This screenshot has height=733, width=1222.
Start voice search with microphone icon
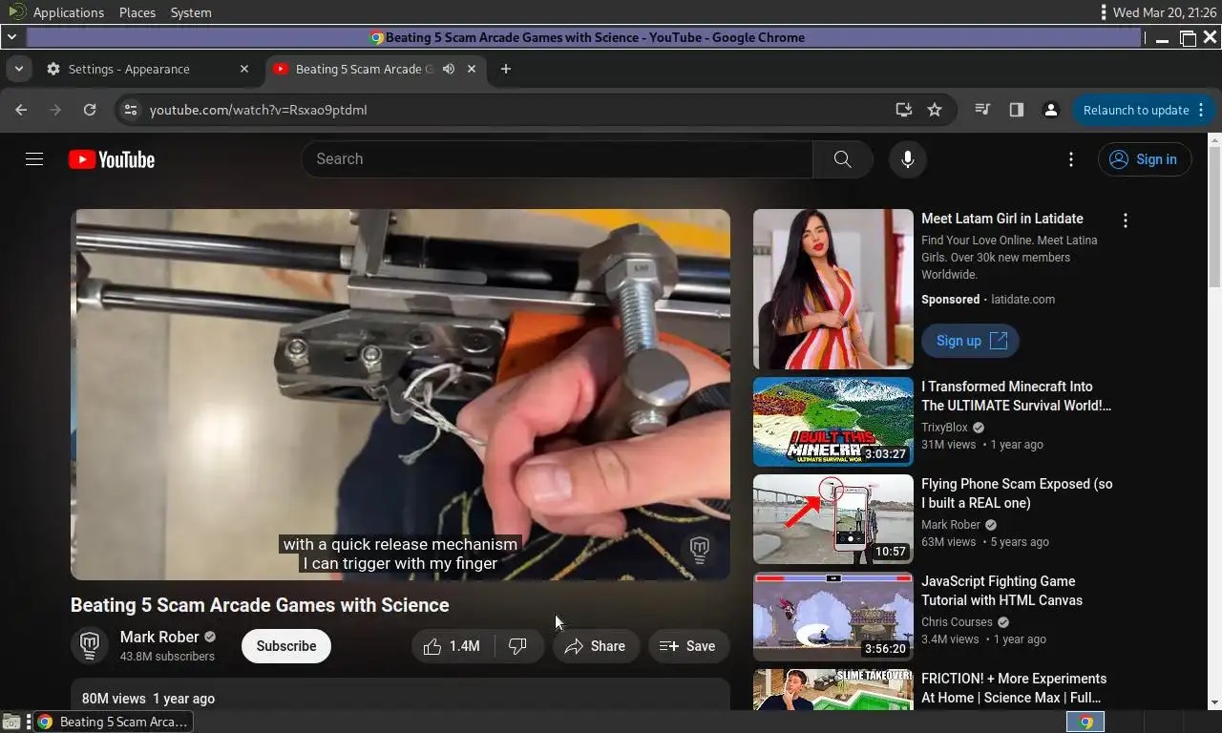tap(908, 159)
